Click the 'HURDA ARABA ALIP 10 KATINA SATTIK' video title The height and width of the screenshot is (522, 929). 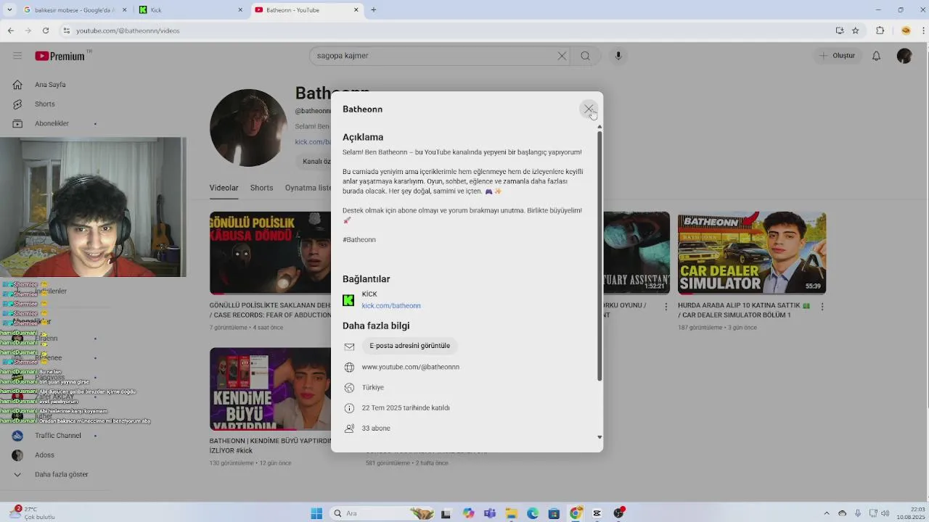[x=744, y=310]
